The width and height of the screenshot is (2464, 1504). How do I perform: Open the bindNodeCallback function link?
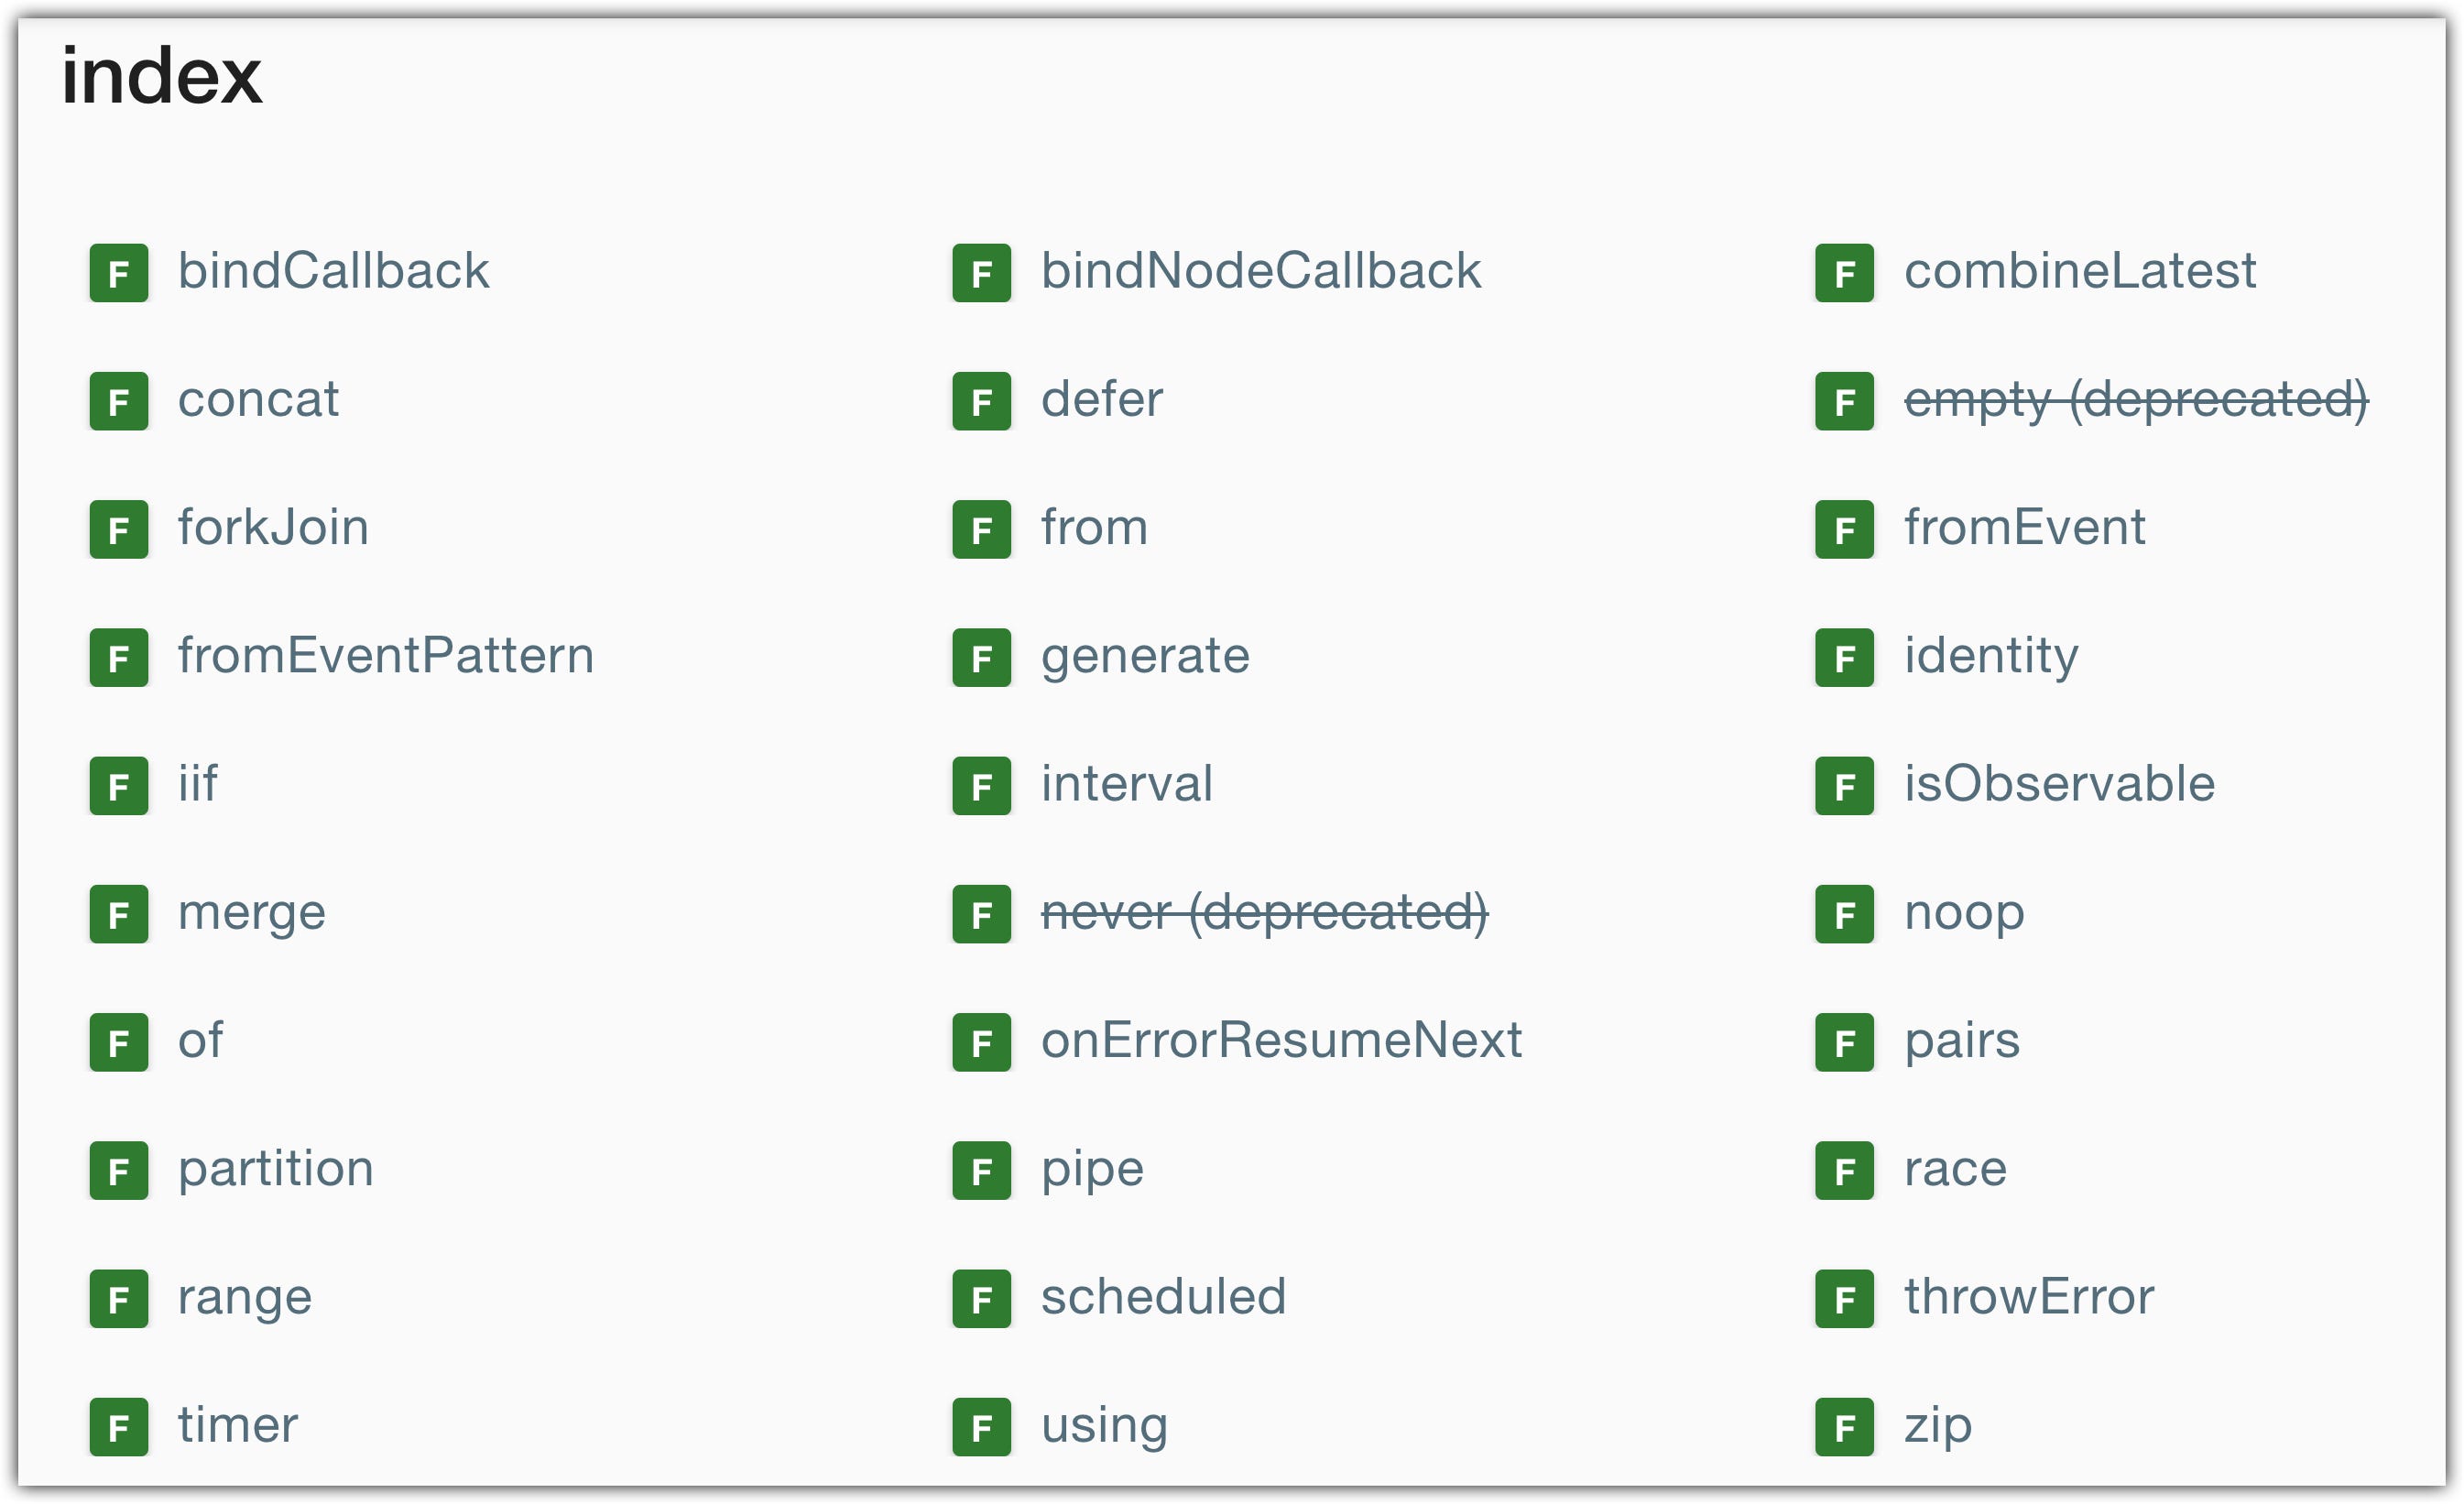click(1261, 271)
